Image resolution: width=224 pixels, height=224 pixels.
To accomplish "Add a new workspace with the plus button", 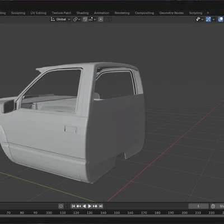I will pyautogui.click(x=208, y=13).
